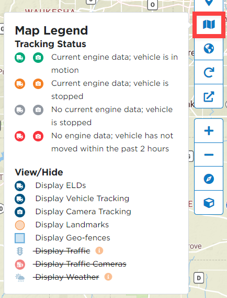
Task: Select the globe map-style icon
Action: coord(209,49)
